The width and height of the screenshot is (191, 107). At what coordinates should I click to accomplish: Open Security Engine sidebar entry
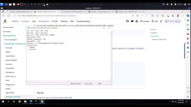point(11,40)
